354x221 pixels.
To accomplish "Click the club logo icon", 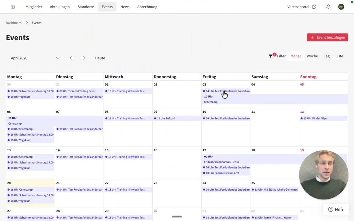I will [x=13, y=7].
